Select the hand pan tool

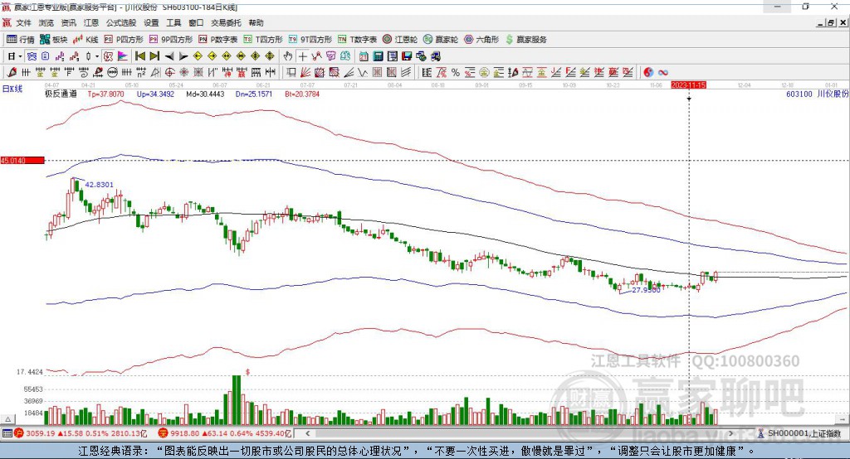coord(288,56)
